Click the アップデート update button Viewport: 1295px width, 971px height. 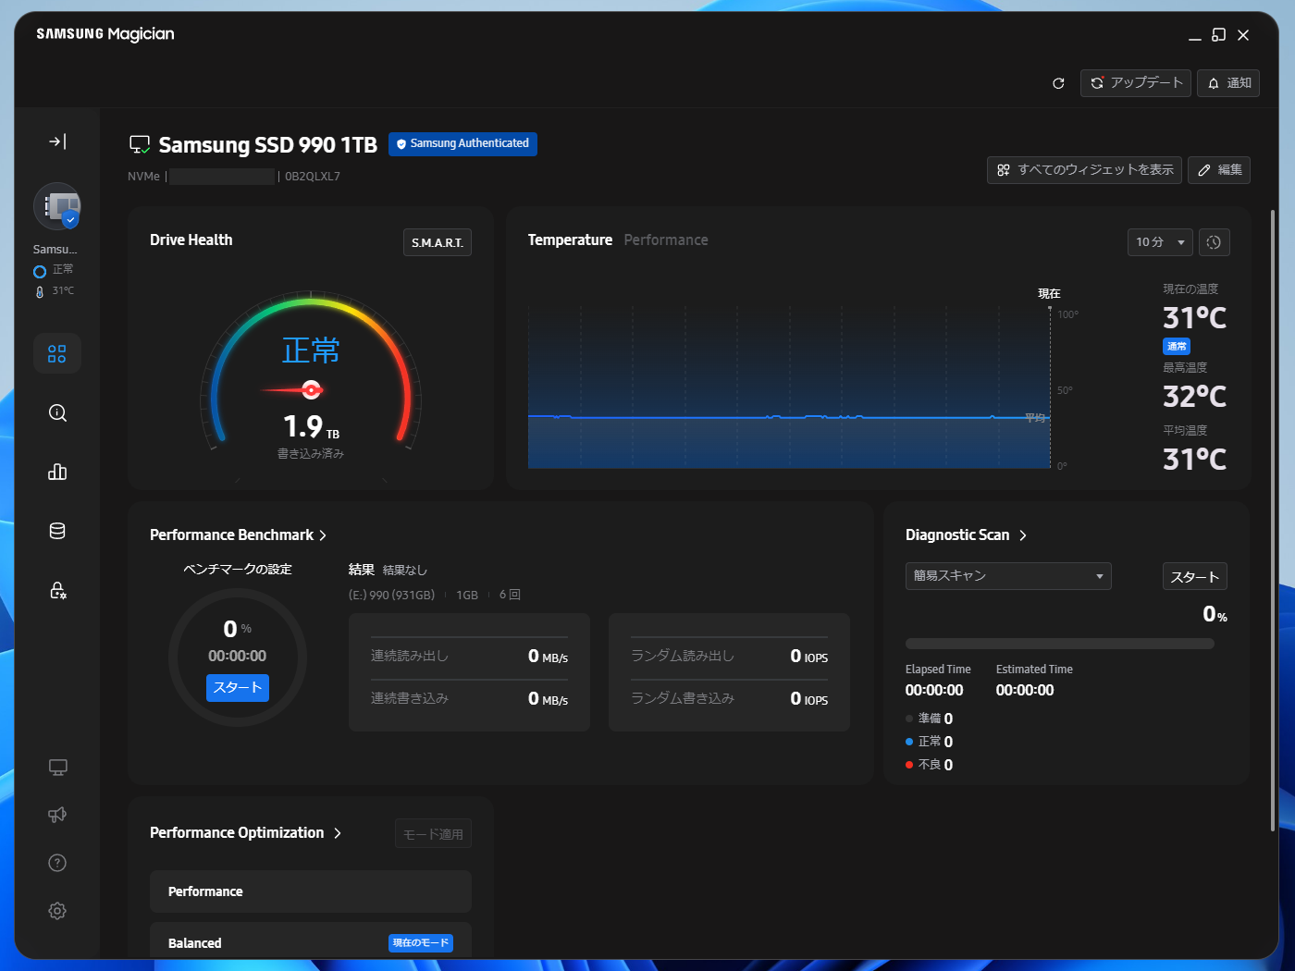(1136, 83)
